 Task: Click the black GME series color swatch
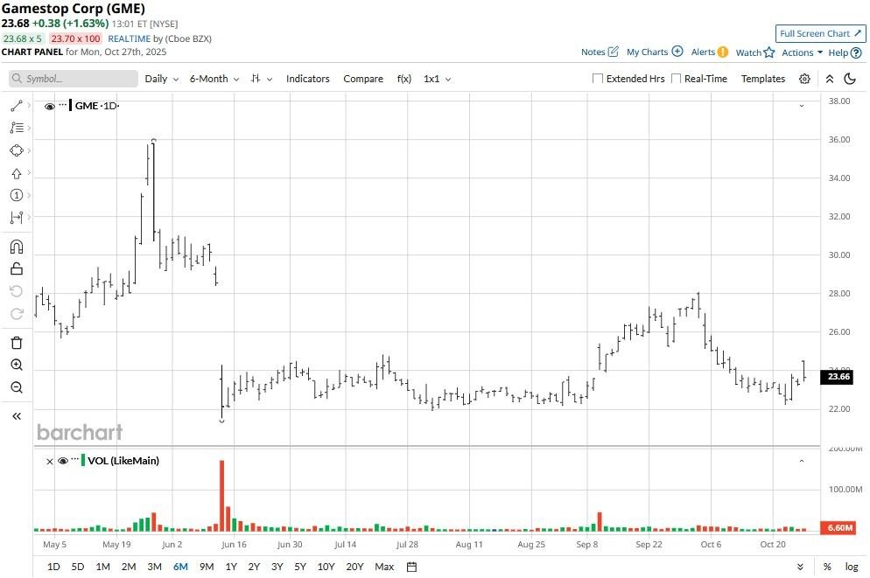pos(71,105)
